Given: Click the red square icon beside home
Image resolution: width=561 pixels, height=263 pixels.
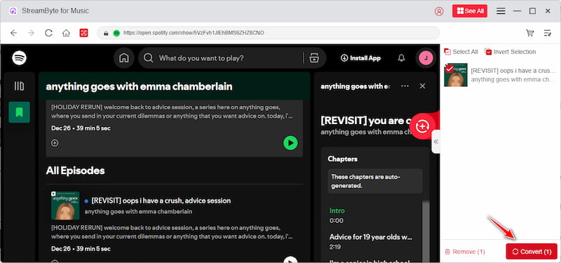Looking at the screenshot, I should coord(83,33).
